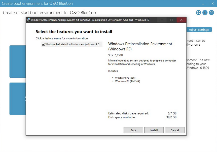Viewport: 217px width, 152px height.
Task: Click the 'Estimated disk space required:' label
Action: point(128,113)
